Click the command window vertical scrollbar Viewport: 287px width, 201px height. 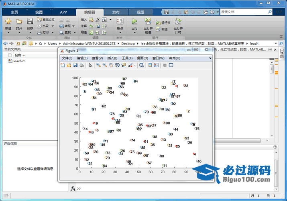(276, 173)
